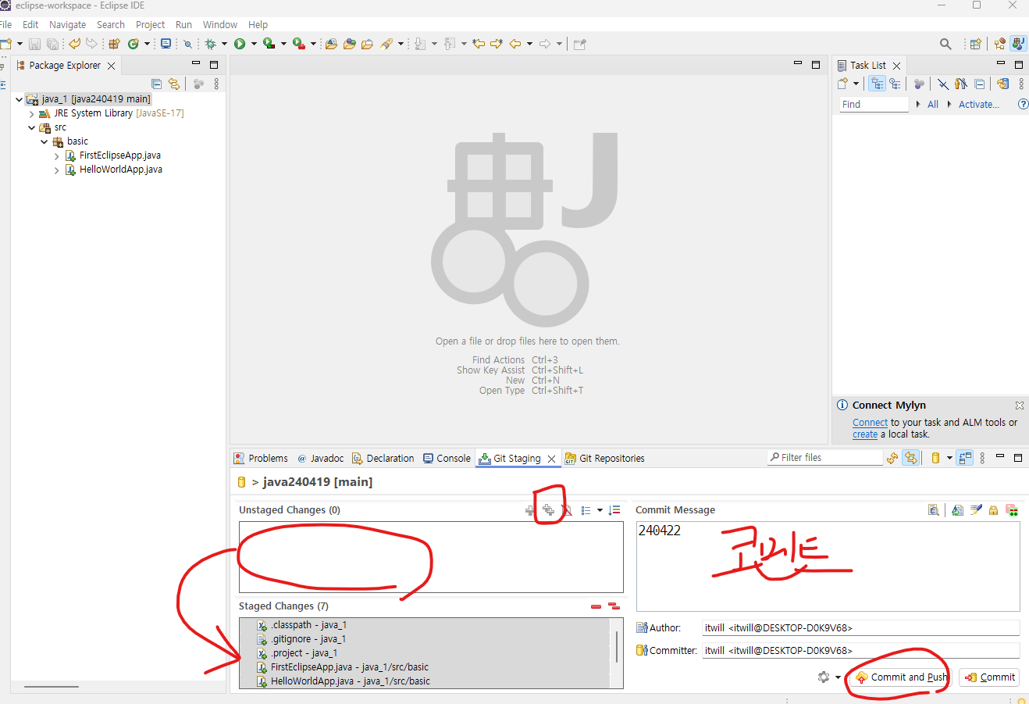Click the Back navigation arrow icon
This screenshot has height=704, width=1029.
514,44
